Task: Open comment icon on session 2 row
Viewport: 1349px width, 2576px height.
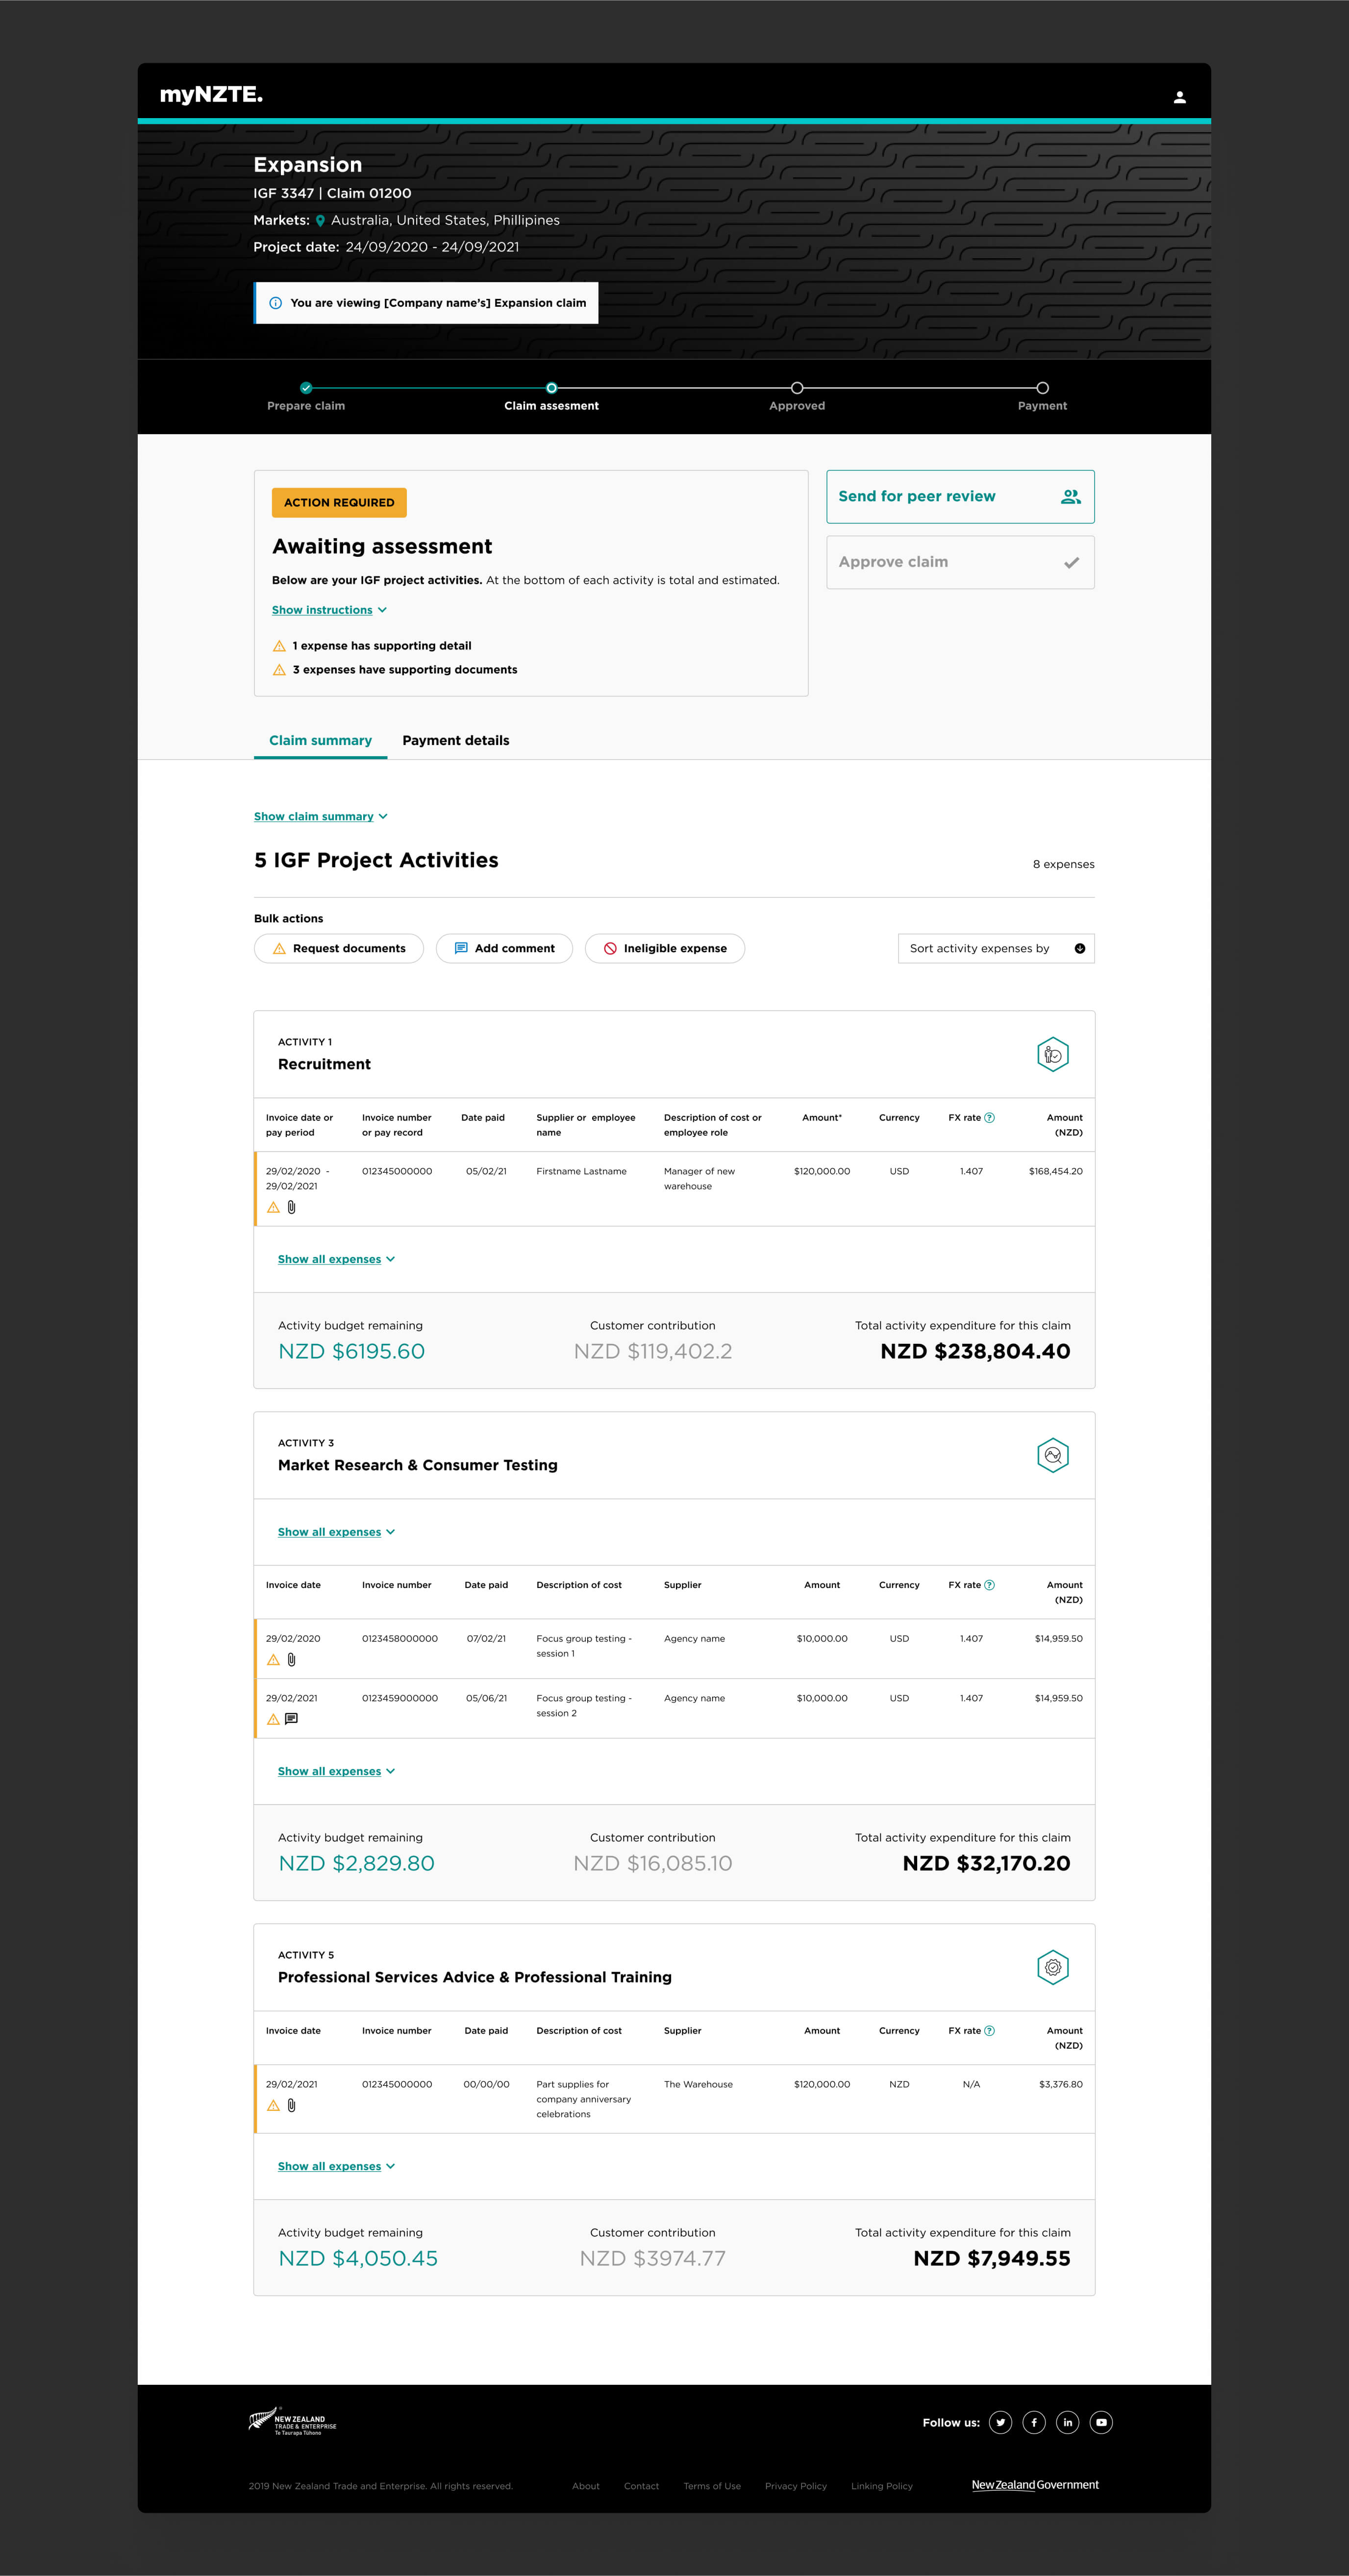Action: click(x=291, y=1719)
